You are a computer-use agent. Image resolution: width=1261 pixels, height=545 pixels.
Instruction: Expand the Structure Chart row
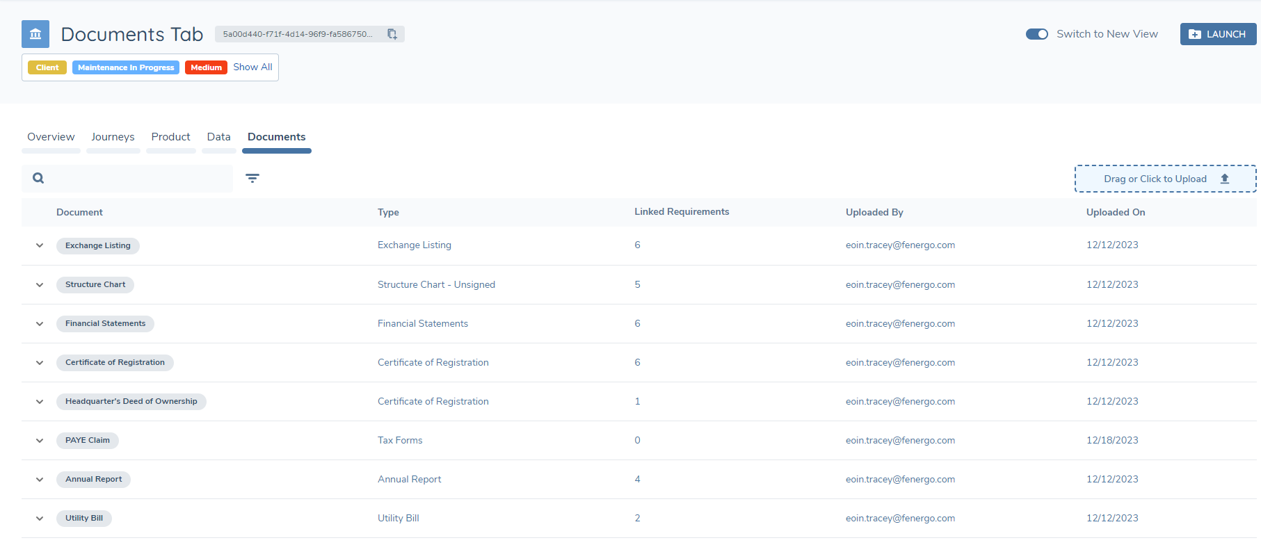(x=40, y=285)
